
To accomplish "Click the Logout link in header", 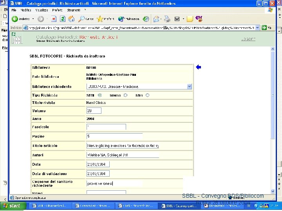I will click(248, 39).
